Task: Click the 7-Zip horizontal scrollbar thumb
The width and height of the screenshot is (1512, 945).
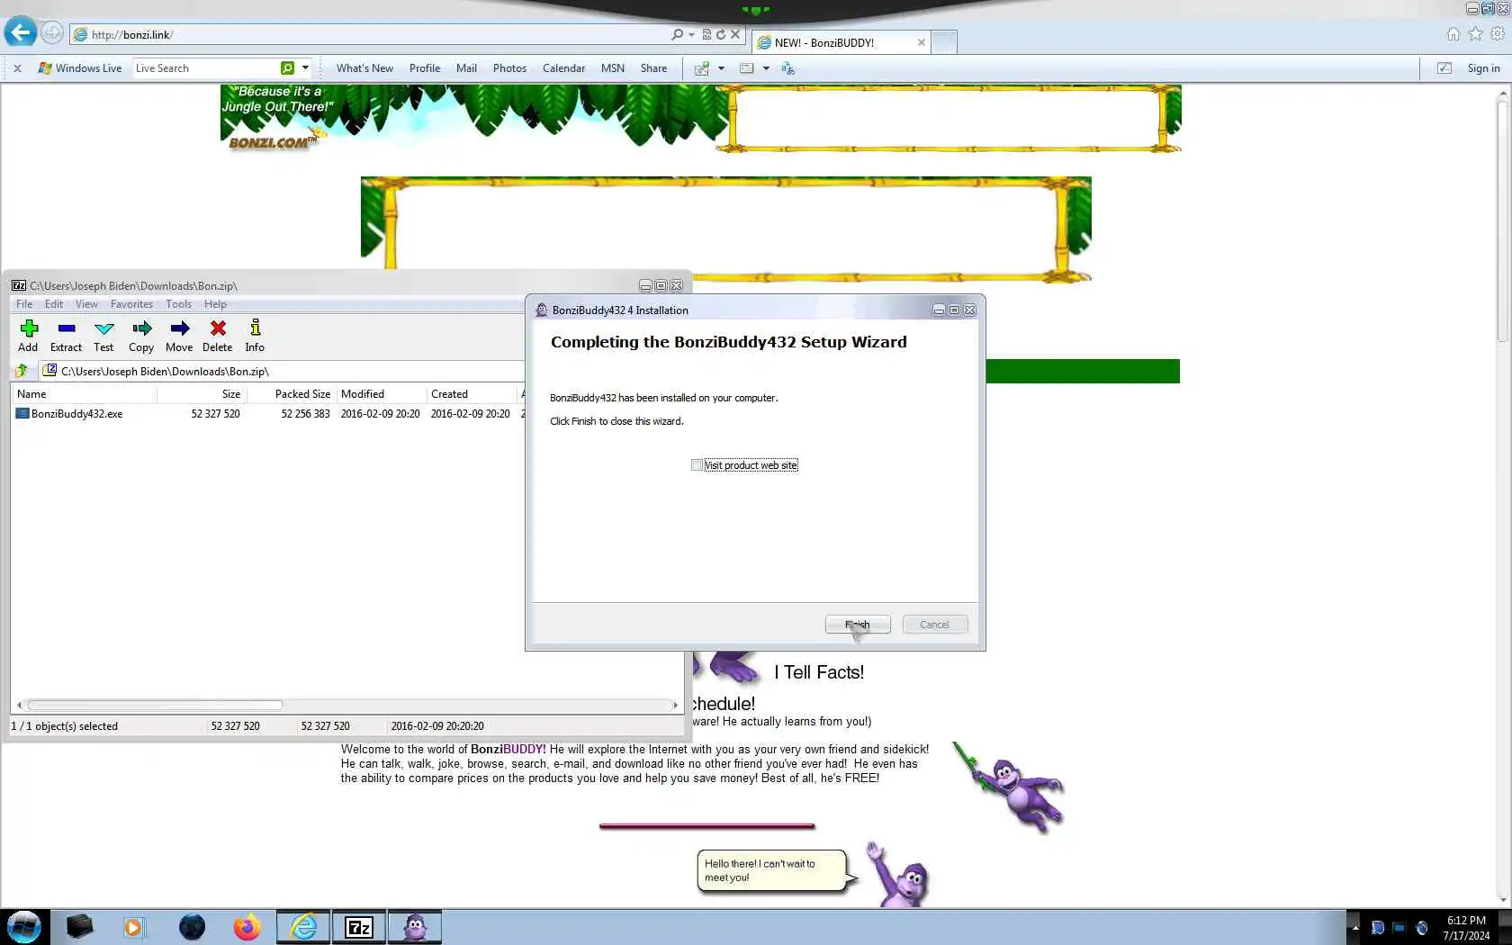Action: pos(155,705)
